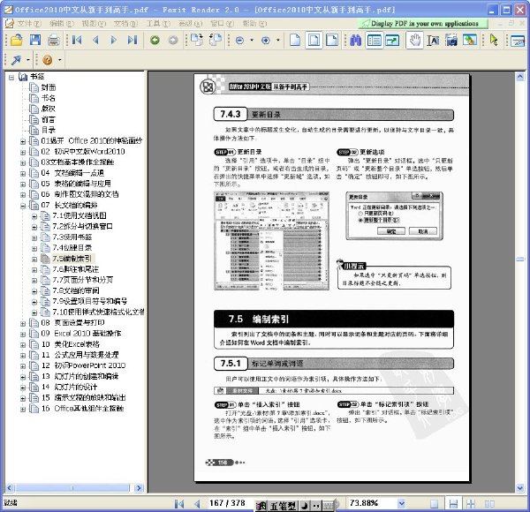Toggle the bookmarks panel button

click(375, 41)
